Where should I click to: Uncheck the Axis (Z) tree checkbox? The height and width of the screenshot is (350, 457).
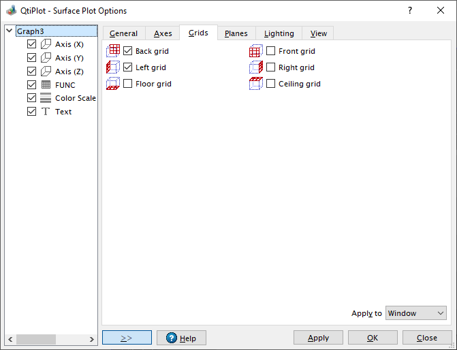31,71
